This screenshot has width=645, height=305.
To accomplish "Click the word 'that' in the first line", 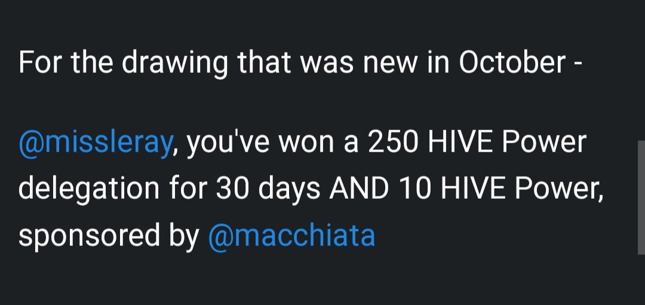I will [x=264, y=62].
